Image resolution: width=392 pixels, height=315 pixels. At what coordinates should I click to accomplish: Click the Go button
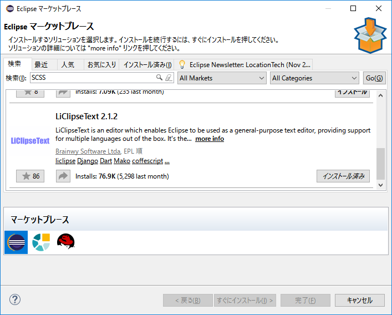(374, 78)
